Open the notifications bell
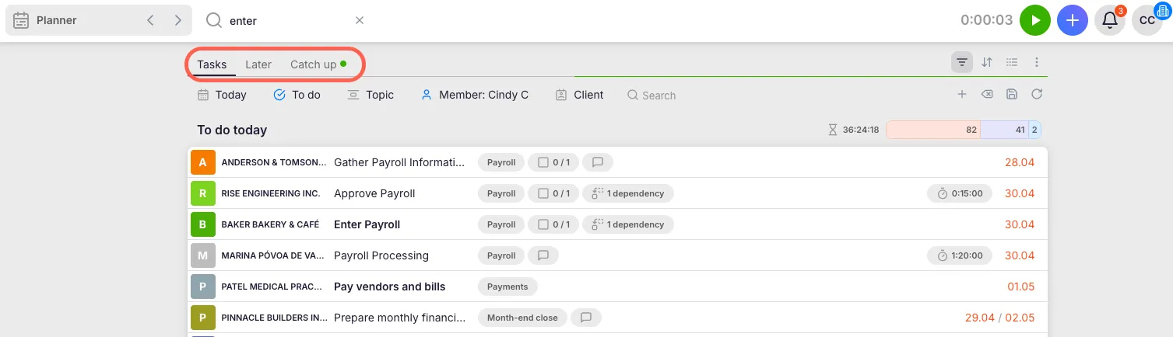The height and width of the screenshot is (337, 1173). point(1110,21)
